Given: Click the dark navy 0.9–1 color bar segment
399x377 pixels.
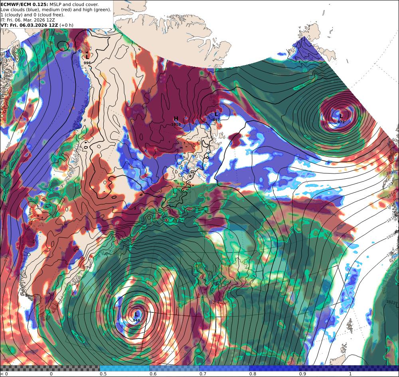Looking at the screenshot, I should pyautogui.click(x=349, y=368).
